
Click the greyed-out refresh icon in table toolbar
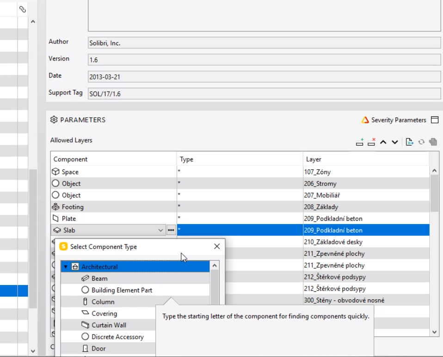tap(421, 142)
